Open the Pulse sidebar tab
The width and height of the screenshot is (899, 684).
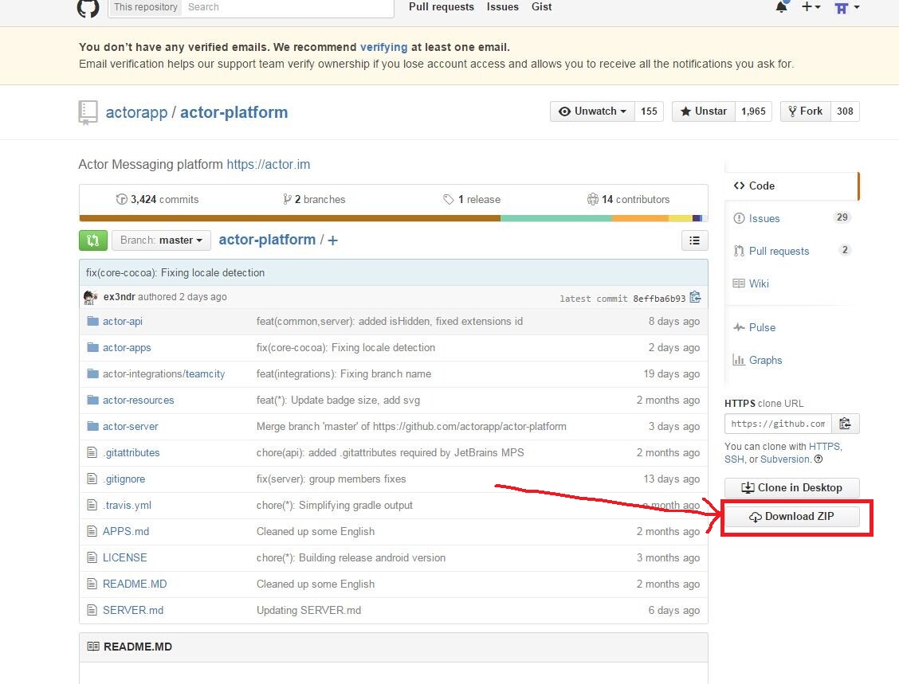791,328
